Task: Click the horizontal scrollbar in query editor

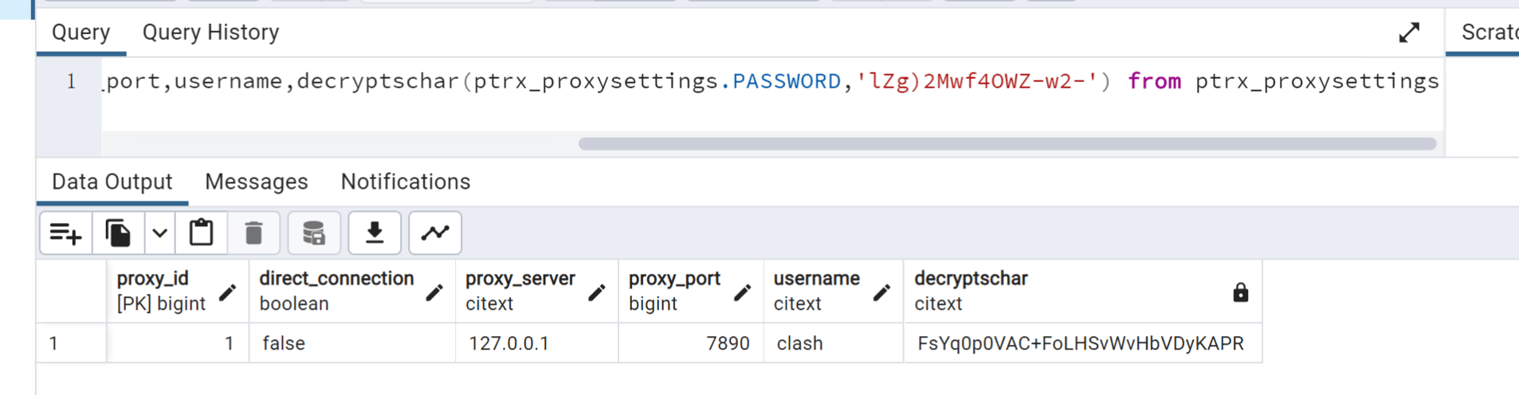Action: coord(1007,144)
